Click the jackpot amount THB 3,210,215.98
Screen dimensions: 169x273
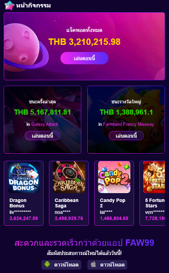[x=84, y=42]
